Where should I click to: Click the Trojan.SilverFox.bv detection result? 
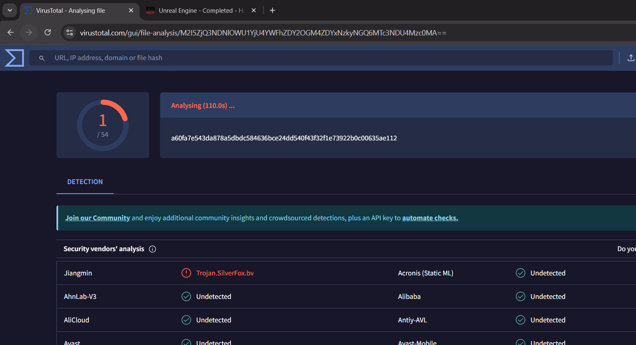click(x=225, y=273)
